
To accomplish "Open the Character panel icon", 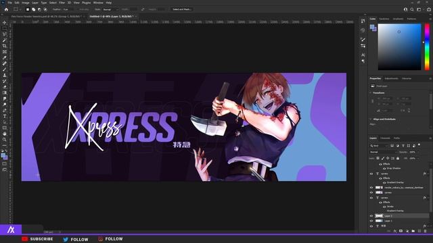I will [363, 55].
